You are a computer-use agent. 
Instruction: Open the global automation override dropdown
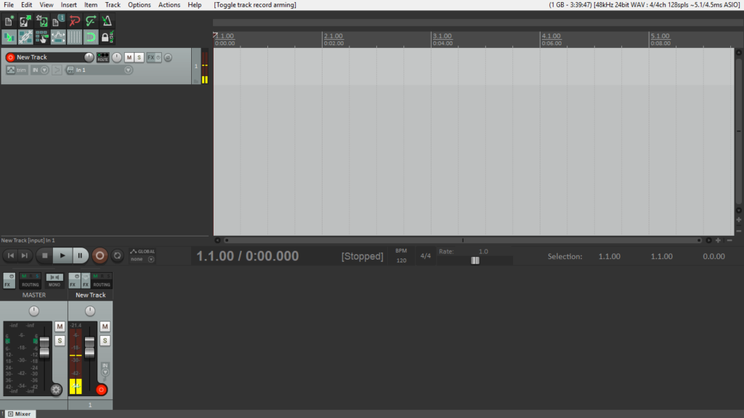151,259
